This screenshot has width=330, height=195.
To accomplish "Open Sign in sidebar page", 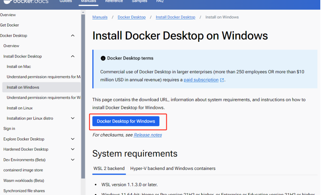I will coord(9,128).
